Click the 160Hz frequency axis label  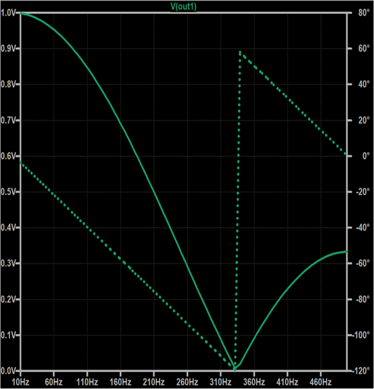120,381
